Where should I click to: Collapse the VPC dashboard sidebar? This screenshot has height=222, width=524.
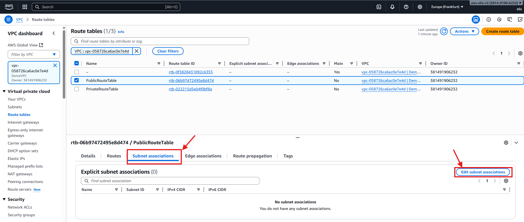coord(54,33)
